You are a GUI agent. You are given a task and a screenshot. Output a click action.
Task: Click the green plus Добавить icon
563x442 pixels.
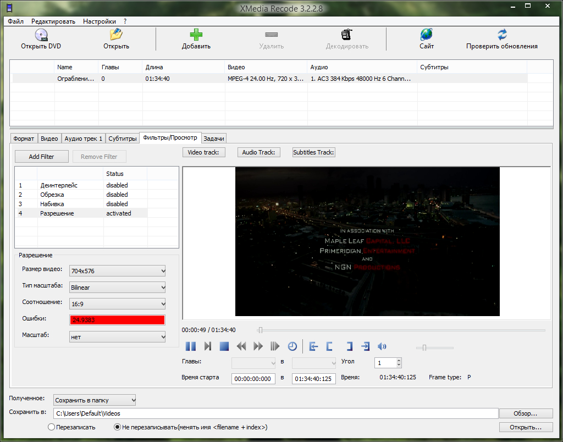click(196, 35)
